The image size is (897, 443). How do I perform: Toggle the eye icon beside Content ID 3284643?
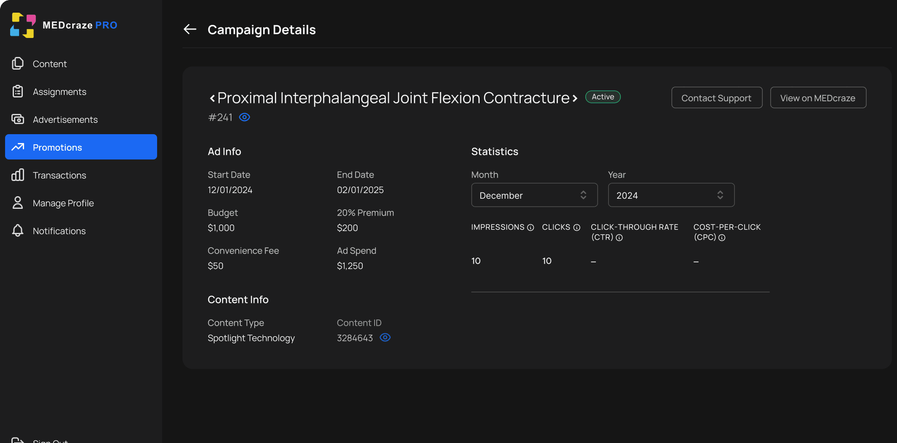click(385, 338)
